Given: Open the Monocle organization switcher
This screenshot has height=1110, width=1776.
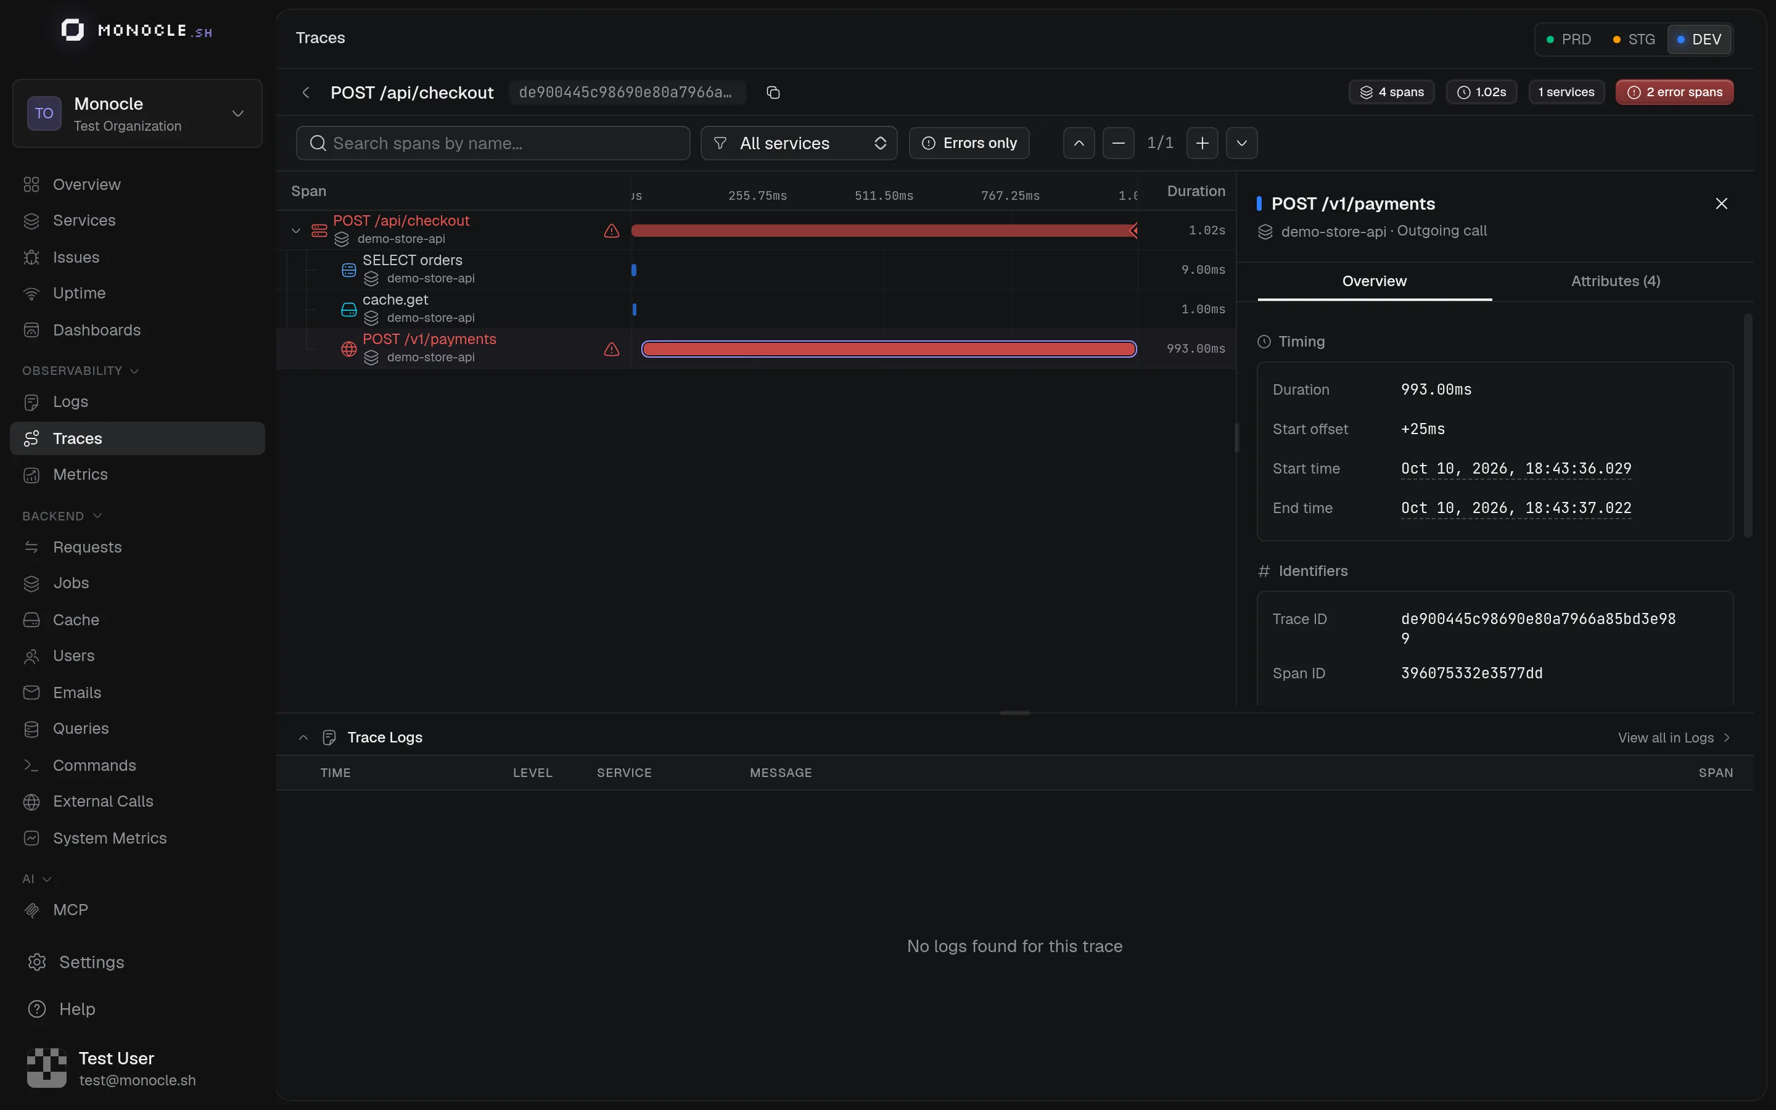Looking at the screenshot, I should [138, 114].
